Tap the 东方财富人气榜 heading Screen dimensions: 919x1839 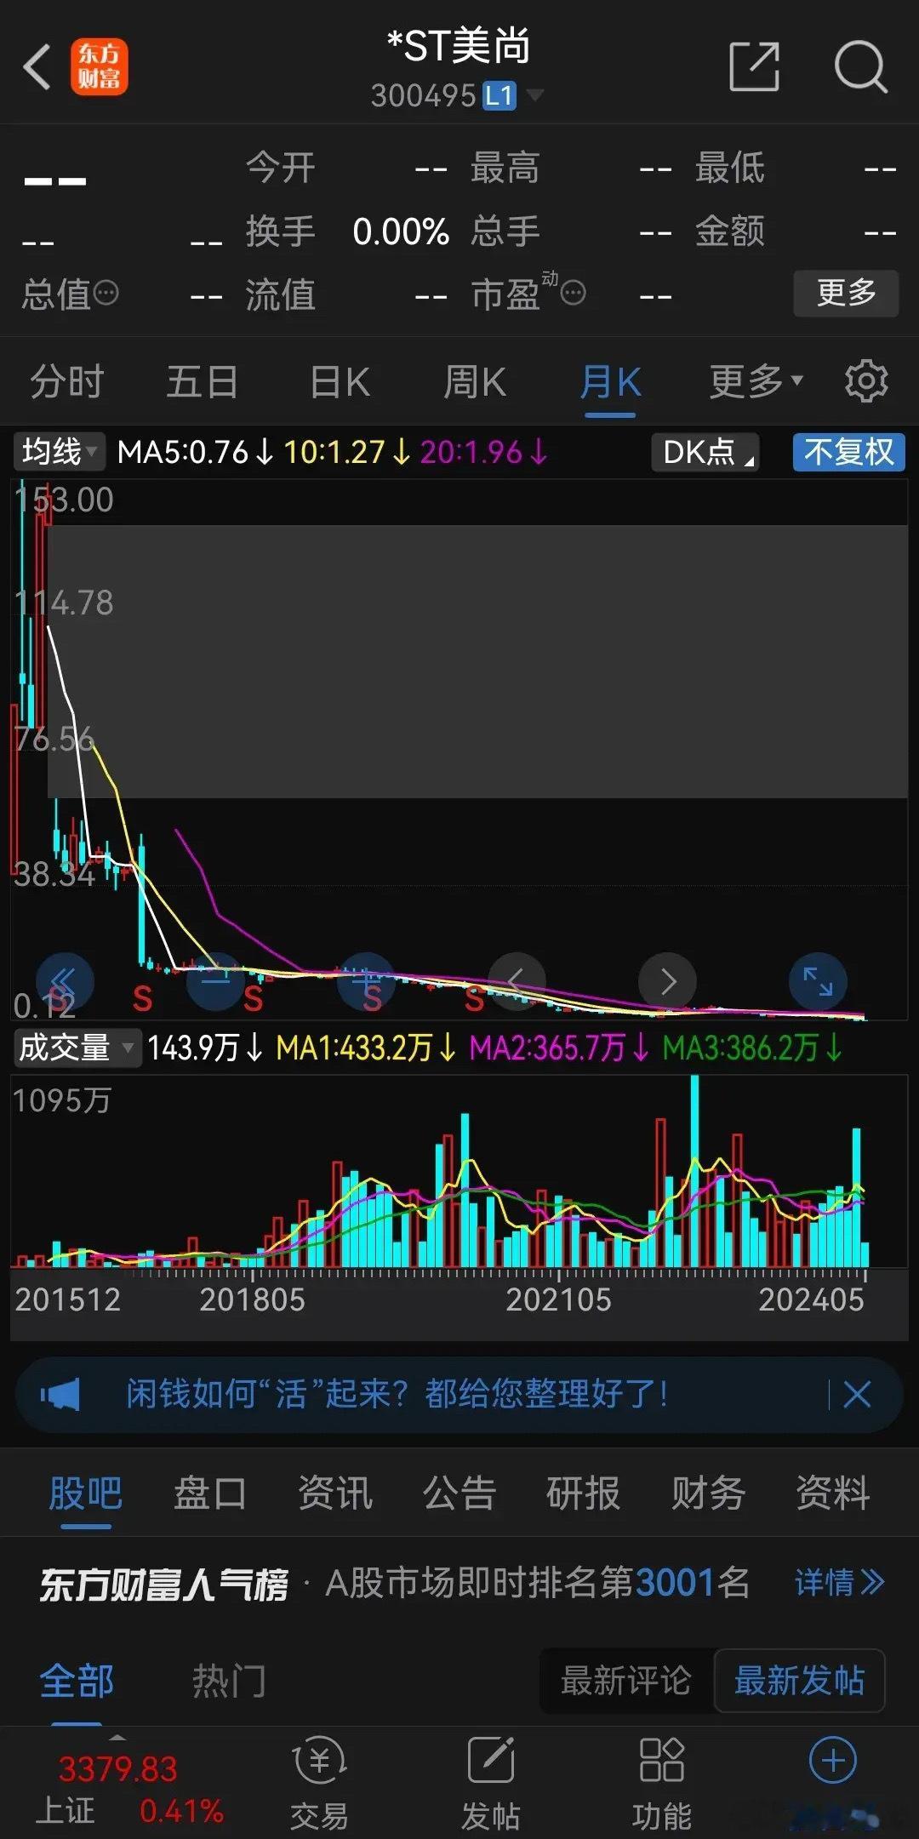click(x=164, y=1584)
